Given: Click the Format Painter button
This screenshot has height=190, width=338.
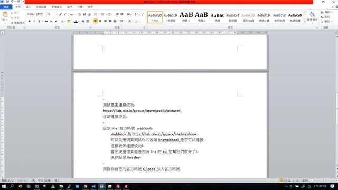Looking at the screenshot, I should click(x=17, y=23).
